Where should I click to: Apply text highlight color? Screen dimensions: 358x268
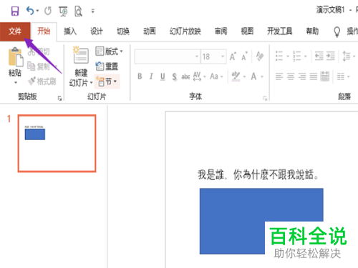click(x=236, y=76)
